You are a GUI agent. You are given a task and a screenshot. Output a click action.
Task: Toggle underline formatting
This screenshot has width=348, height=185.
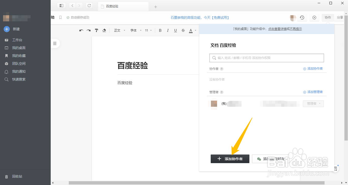tap(176, 30)
